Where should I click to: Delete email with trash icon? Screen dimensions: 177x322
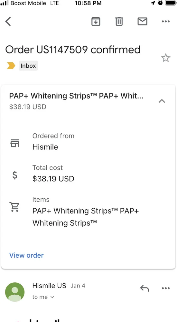click(119, 21)
